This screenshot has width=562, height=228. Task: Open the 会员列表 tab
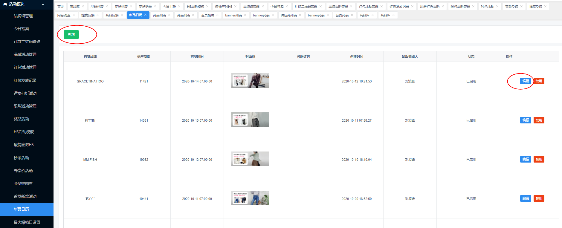click(342, 15)
